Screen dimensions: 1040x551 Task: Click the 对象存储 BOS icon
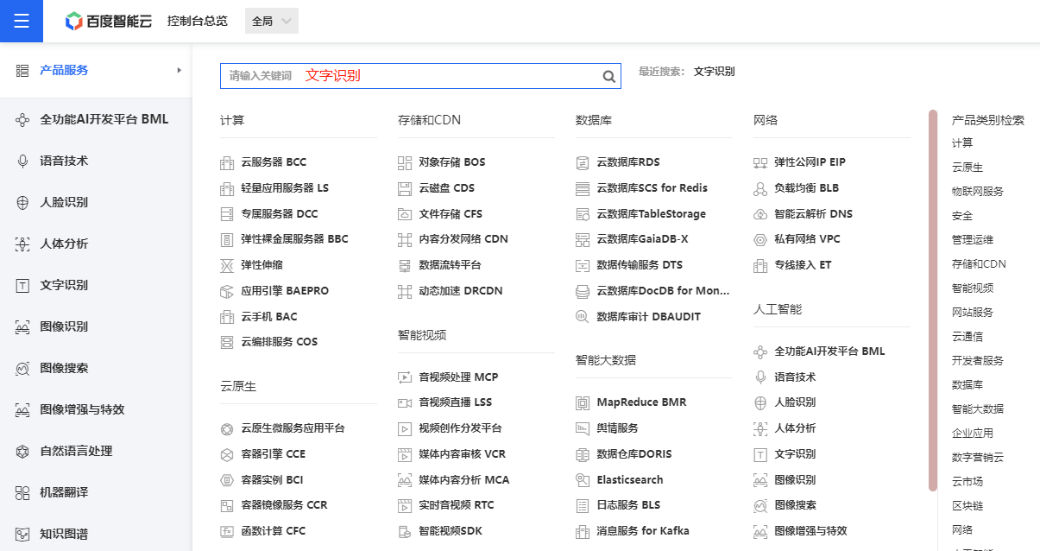click(405, 162)
